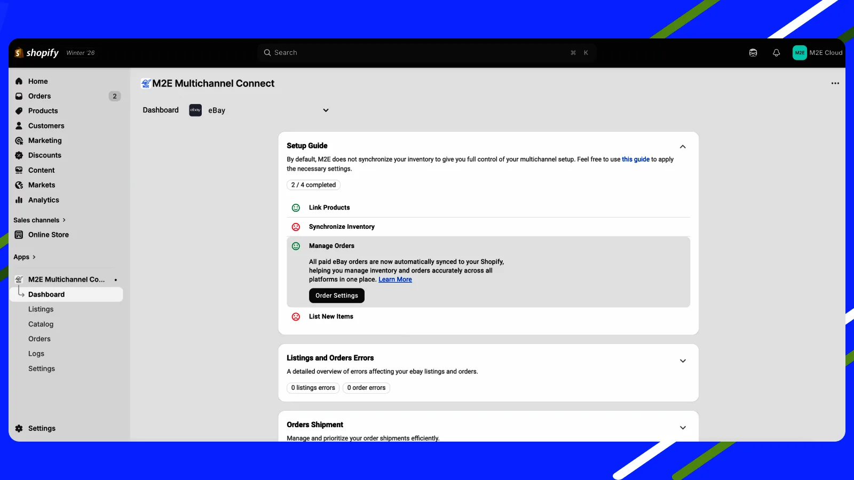Click the 2 / 4 completed badge

(x=313, y=185)
